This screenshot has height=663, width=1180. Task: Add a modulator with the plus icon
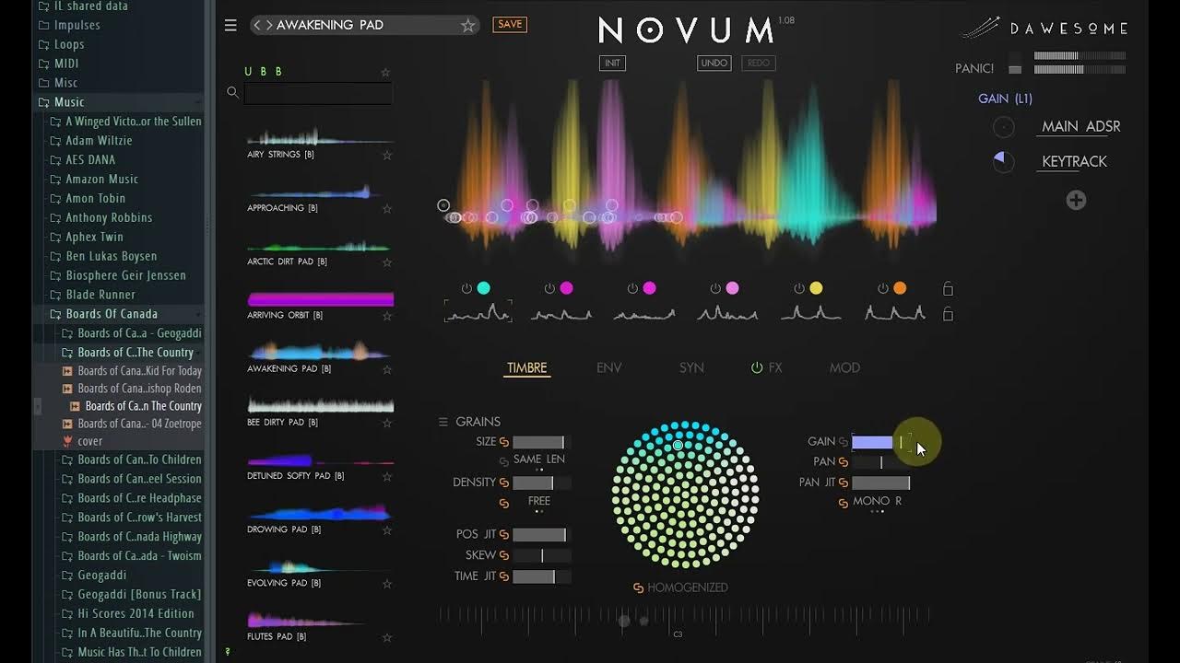(x=1076, y=200)
